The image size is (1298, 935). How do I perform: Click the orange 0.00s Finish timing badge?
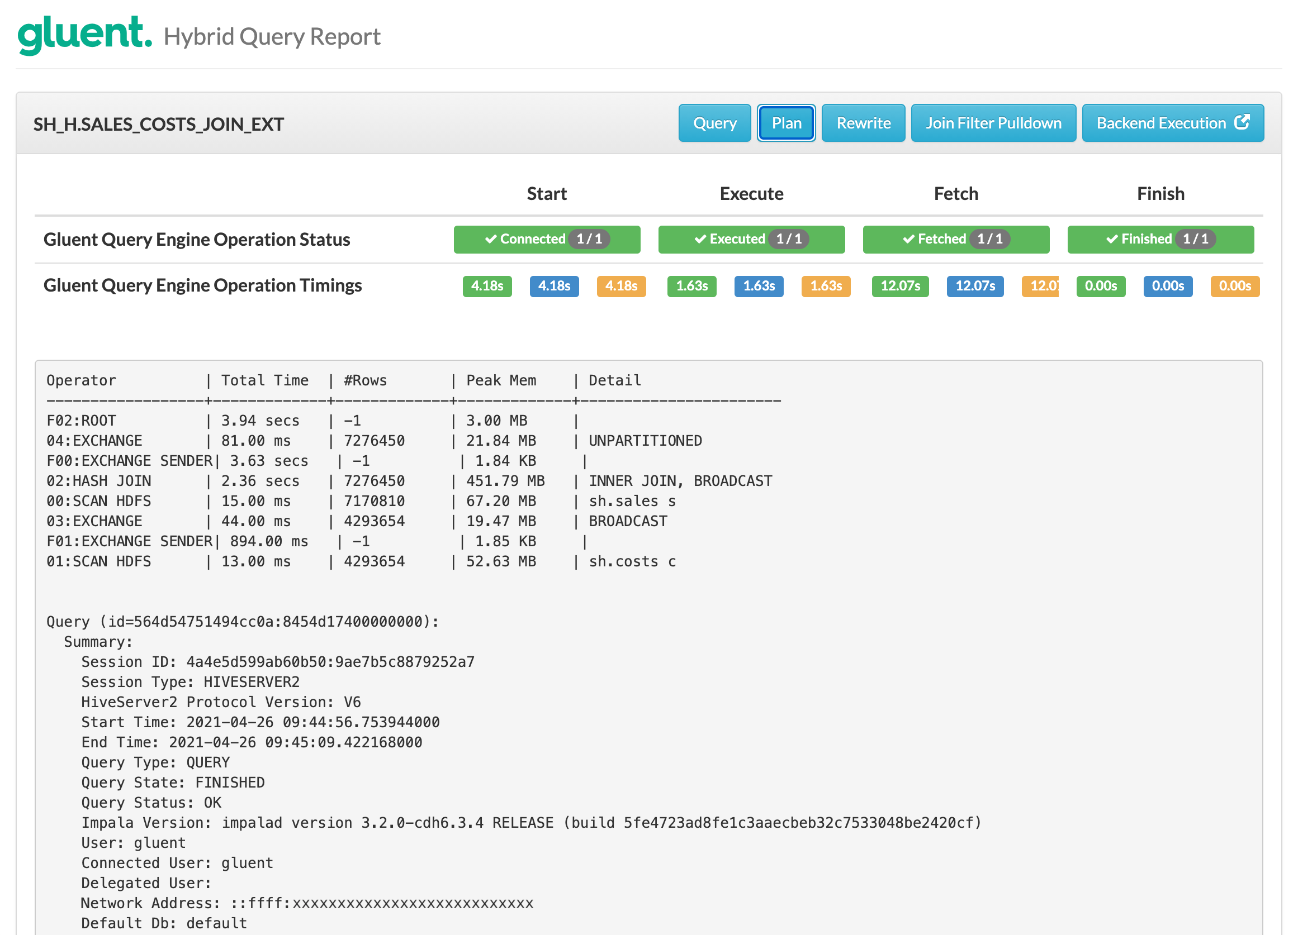(x=1234, y=286)
